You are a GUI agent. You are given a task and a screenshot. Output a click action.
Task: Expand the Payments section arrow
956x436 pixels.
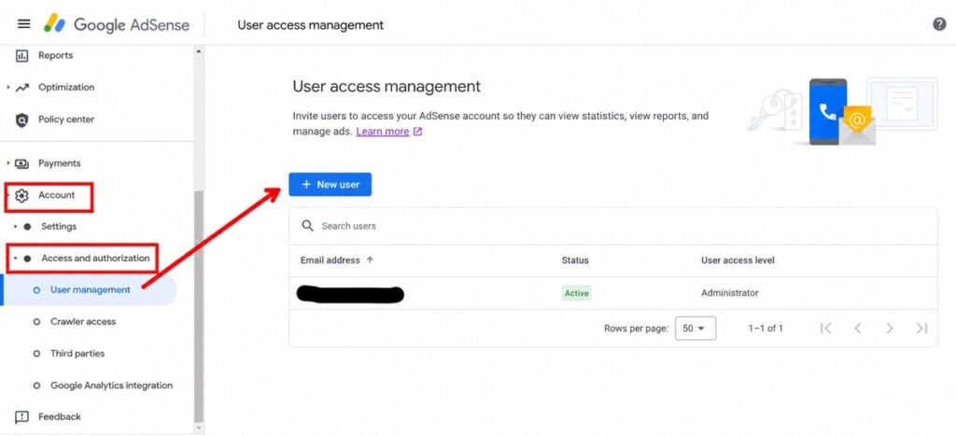click(x=7, y=163)
